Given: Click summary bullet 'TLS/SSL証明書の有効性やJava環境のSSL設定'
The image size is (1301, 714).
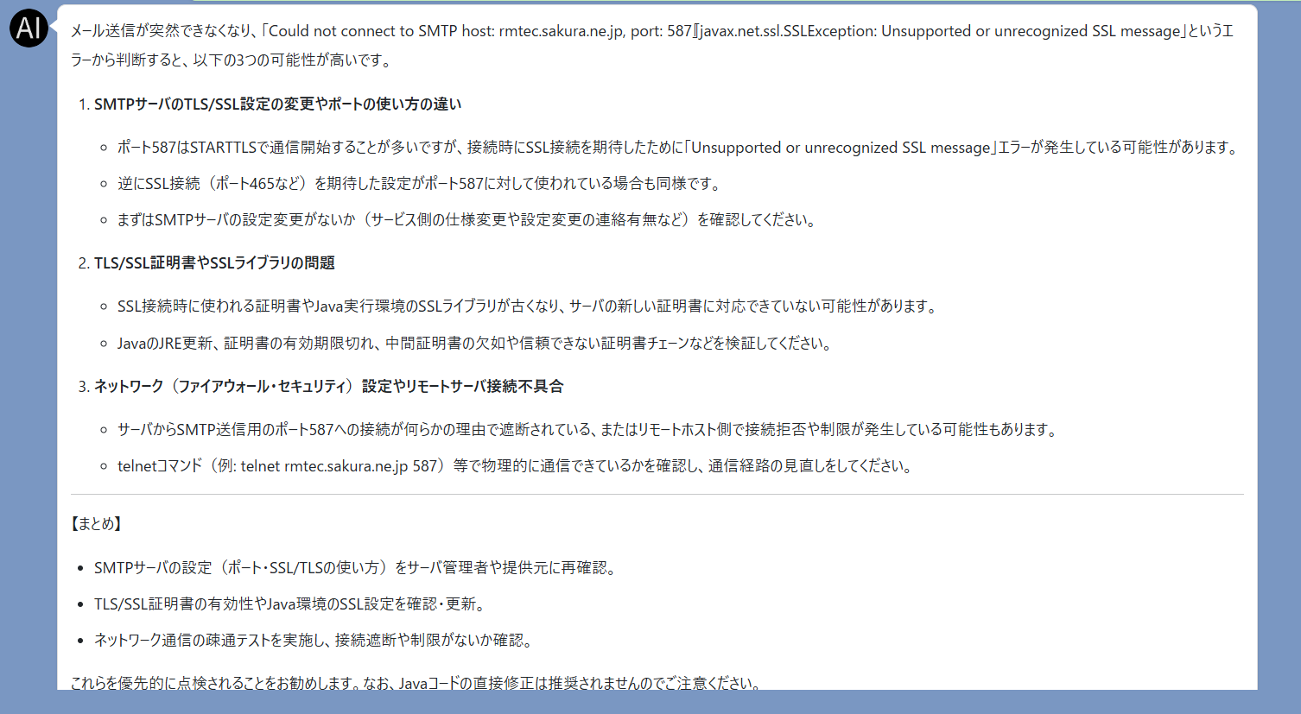Looking at the screenshot, I should click(292, 604).
